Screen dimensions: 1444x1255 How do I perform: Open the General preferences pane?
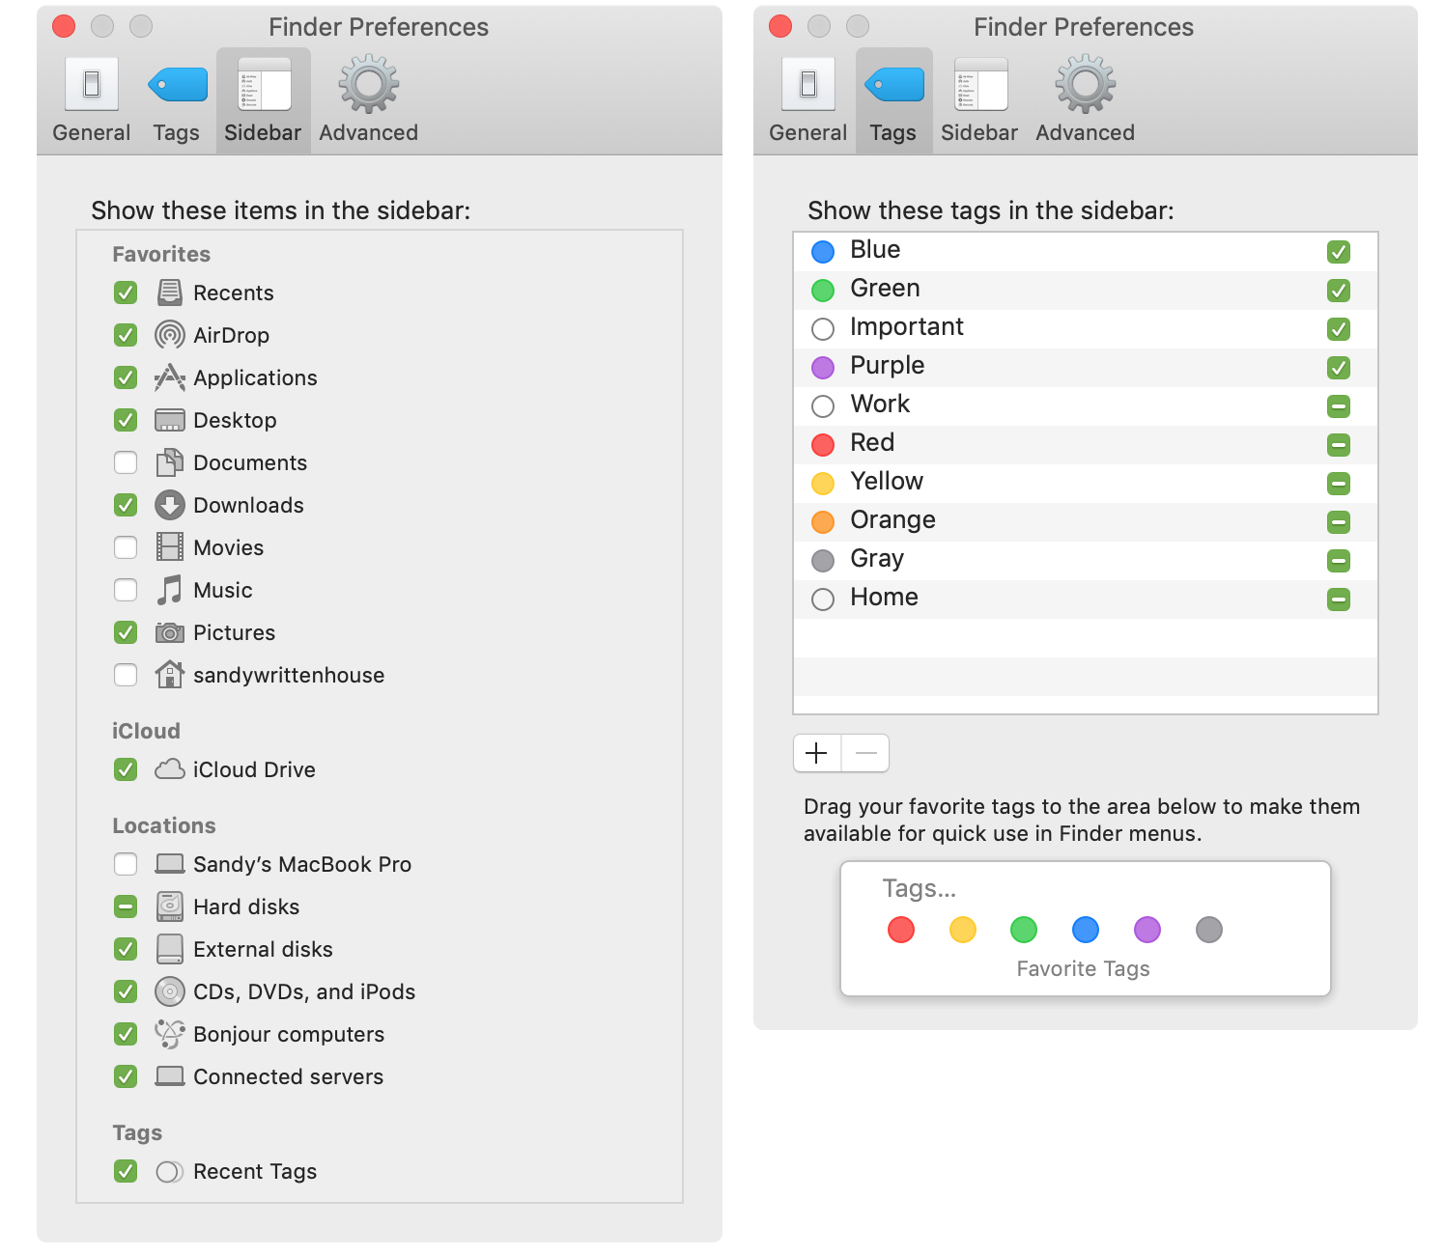click(91, 83)
